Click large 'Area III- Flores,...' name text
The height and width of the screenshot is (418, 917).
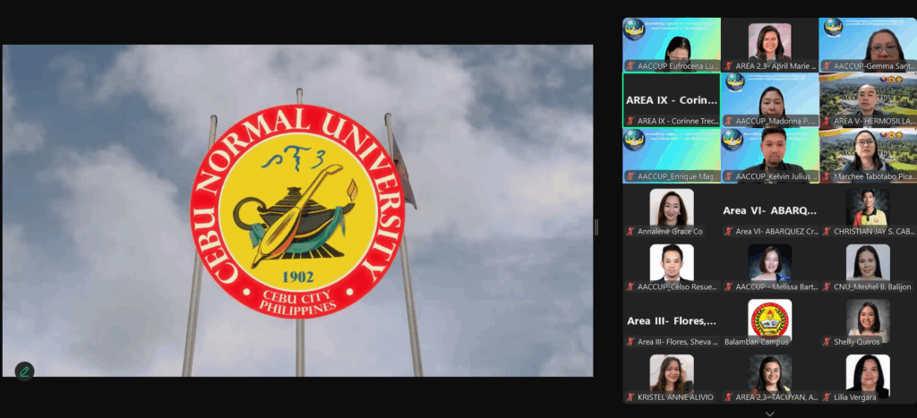coord(672,321)
